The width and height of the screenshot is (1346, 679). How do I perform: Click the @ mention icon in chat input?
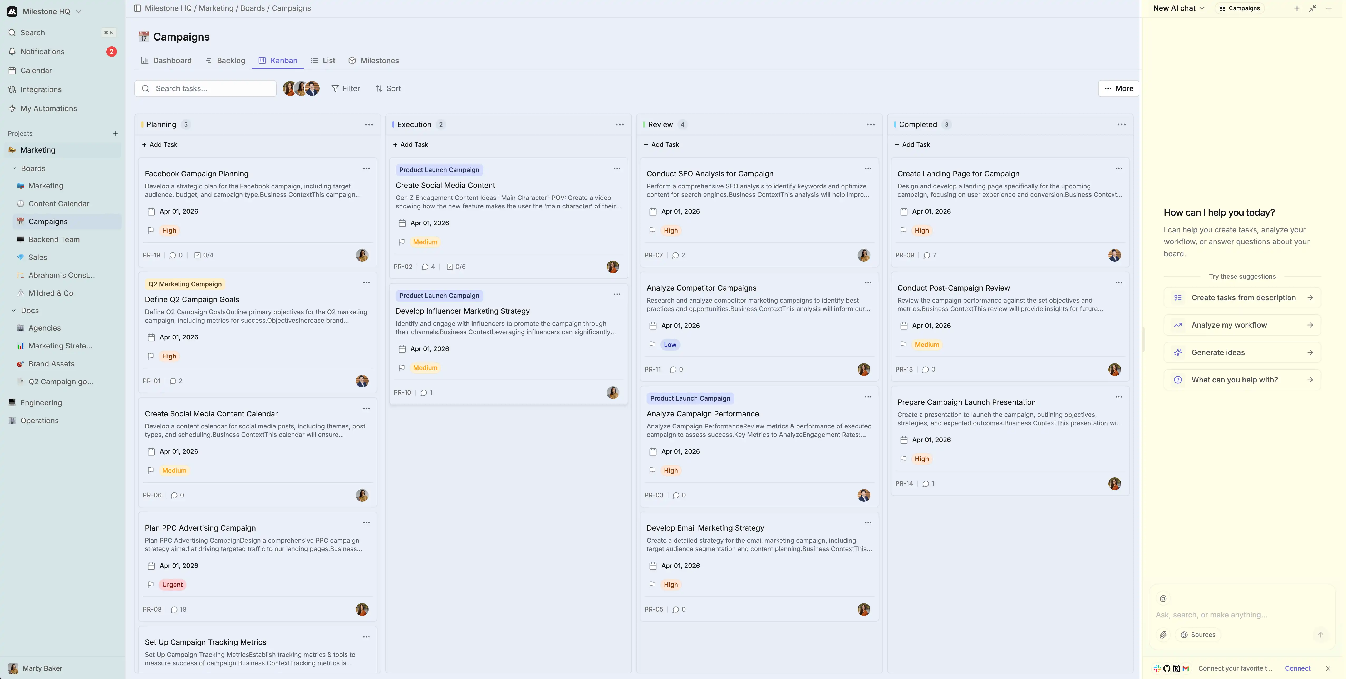tap(1163, 598)
